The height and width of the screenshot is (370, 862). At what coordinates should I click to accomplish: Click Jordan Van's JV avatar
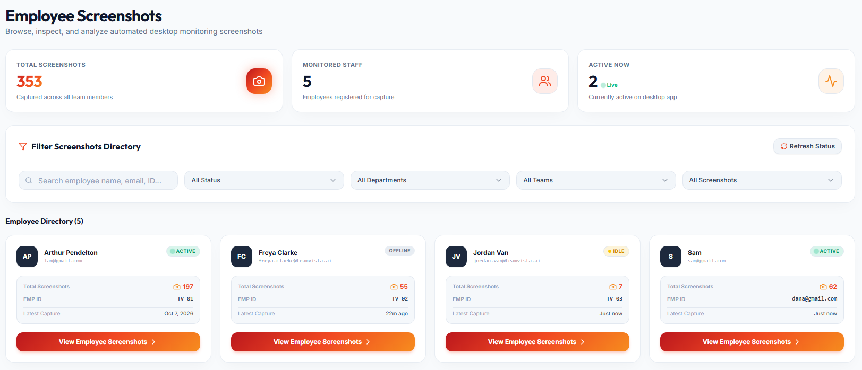point(456,257)
